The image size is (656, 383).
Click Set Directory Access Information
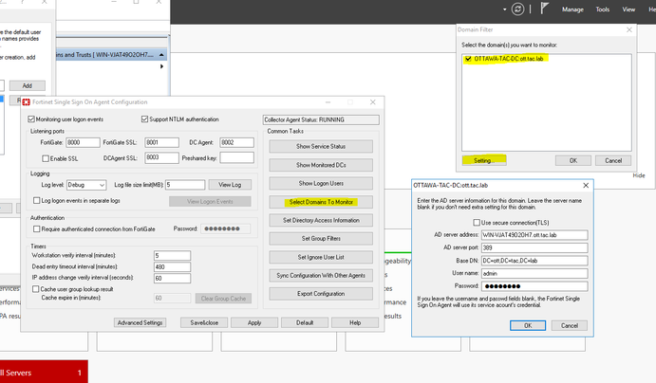click(x=320, y=220)
